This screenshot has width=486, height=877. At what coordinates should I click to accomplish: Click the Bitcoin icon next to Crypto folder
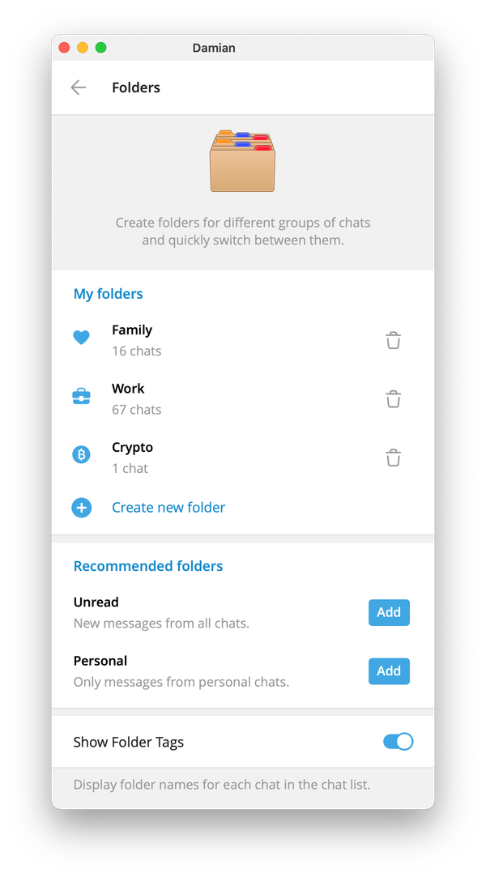pyautogui.click(x=81, y=454)
